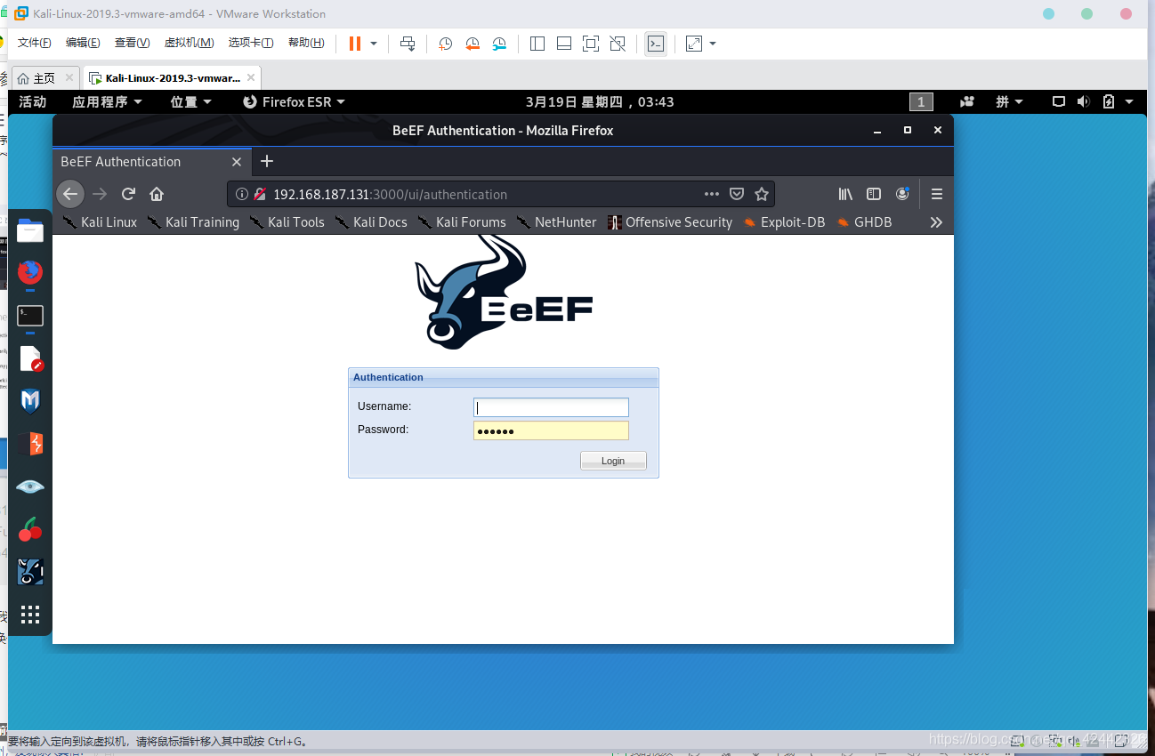1155x756 pixels.
Task: Open the VMware console view icon
Action: pyautogui.click(x=656, y=44)
